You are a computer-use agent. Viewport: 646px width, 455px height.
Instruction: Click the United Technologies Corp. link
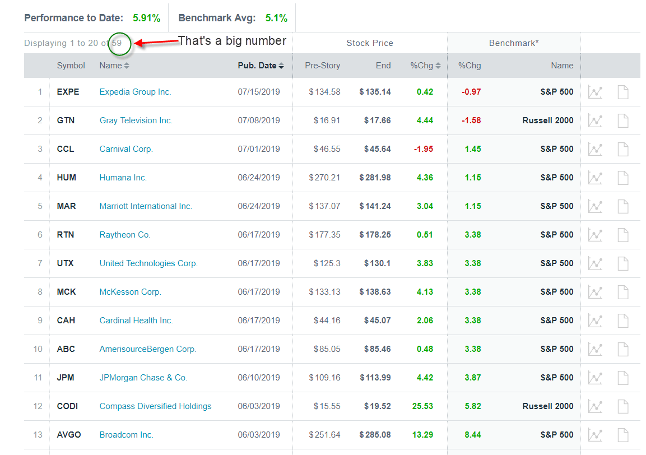[x=148, y=263]
